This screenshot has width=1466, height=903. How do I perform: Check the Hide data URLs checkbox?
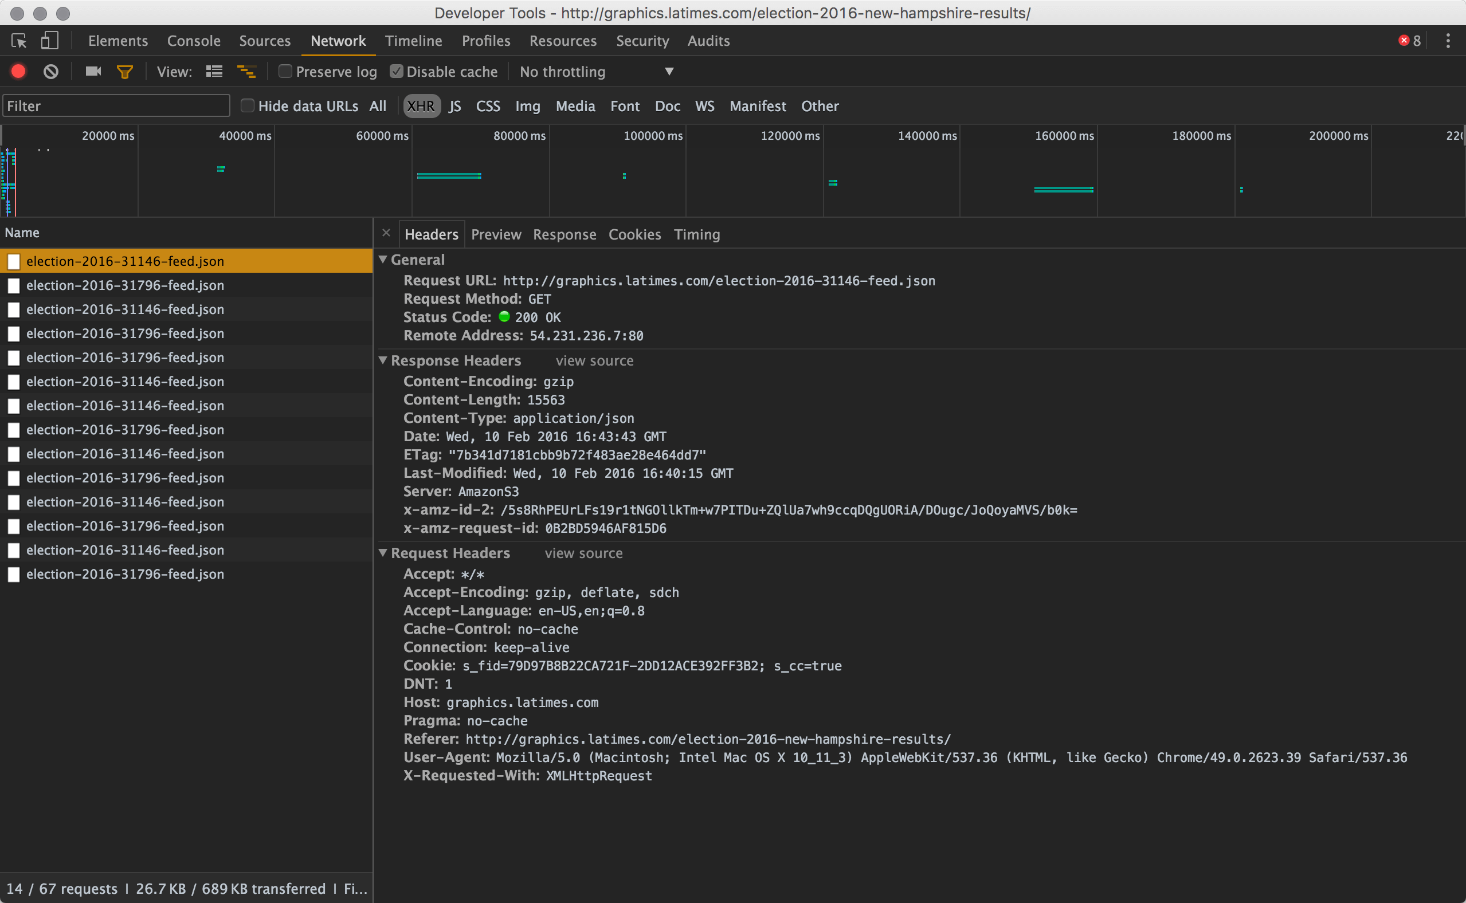click(x=248, y=105)
